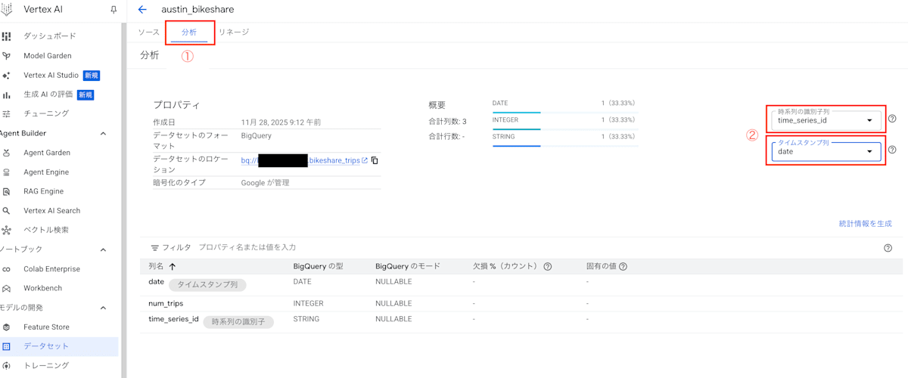Switch to the ソース tab
This screenshot has height=378, width=908.
[149, 32]
